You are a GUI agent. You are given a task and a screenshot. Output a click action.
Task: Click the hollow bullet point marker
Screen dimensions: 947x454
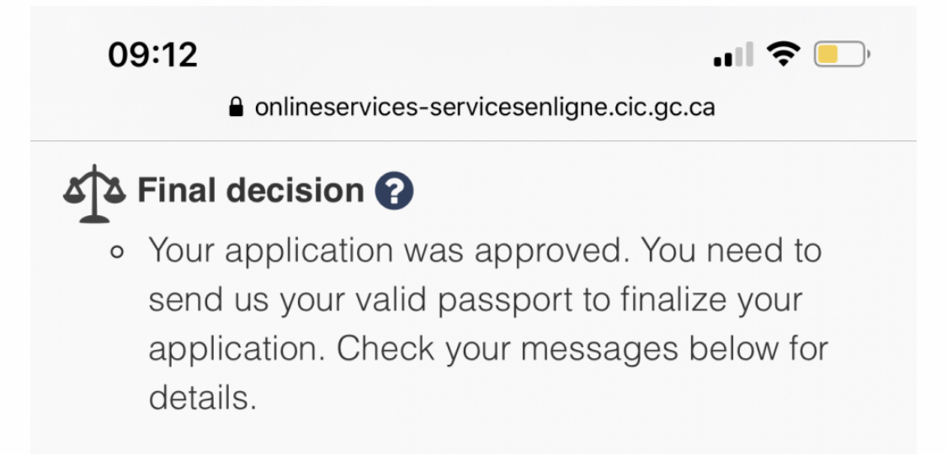coord(117,252)
